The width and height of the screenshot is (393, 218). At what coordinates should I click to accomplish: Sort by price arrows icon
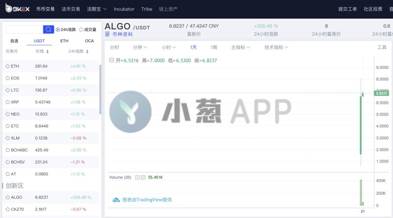pyautogui.click(x=47, y=51)
